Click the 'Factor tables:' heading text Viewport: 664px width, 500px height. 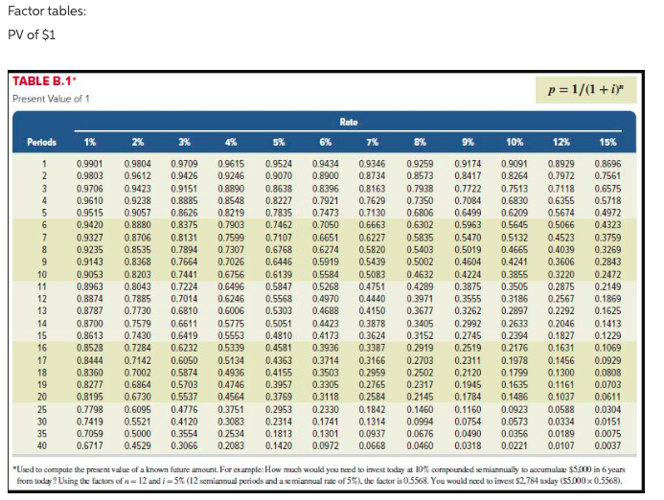coord(47,11)
